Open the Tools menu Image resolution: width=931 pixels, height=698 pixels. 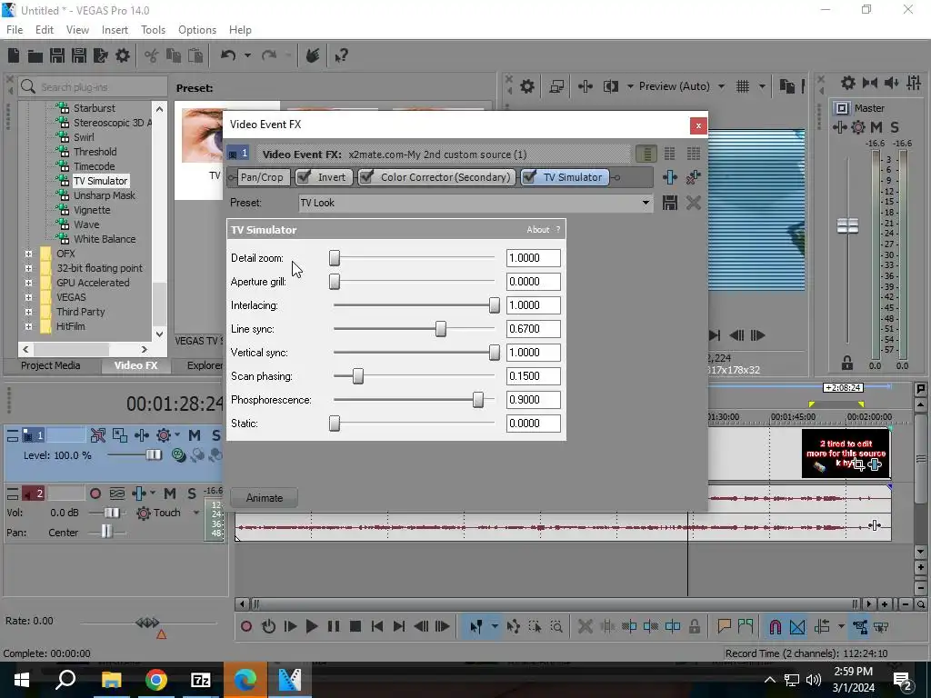[153, 30]
